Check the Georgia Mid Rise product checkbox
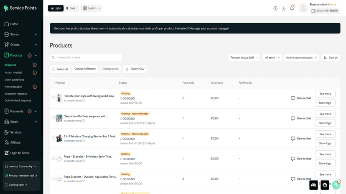The image size is (346, 194). [53, 98]
